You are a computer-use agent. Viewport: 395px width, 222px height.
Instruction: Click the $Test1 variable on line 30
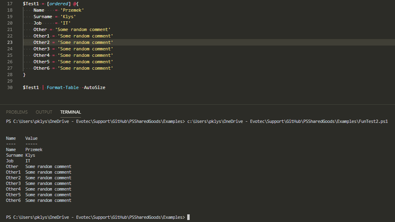(x=31, y=87)
